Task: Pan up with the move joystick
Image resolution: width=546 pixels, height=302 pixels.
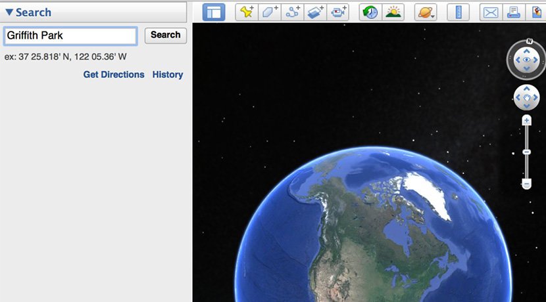Action: [526, 89]
